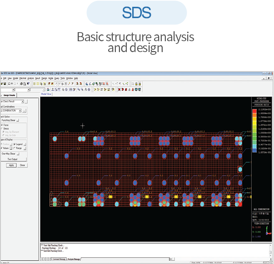Screen dimensions: 274x264
Task: Click the fire hydrant icon in the second toolbar
Action: (133, 90)
